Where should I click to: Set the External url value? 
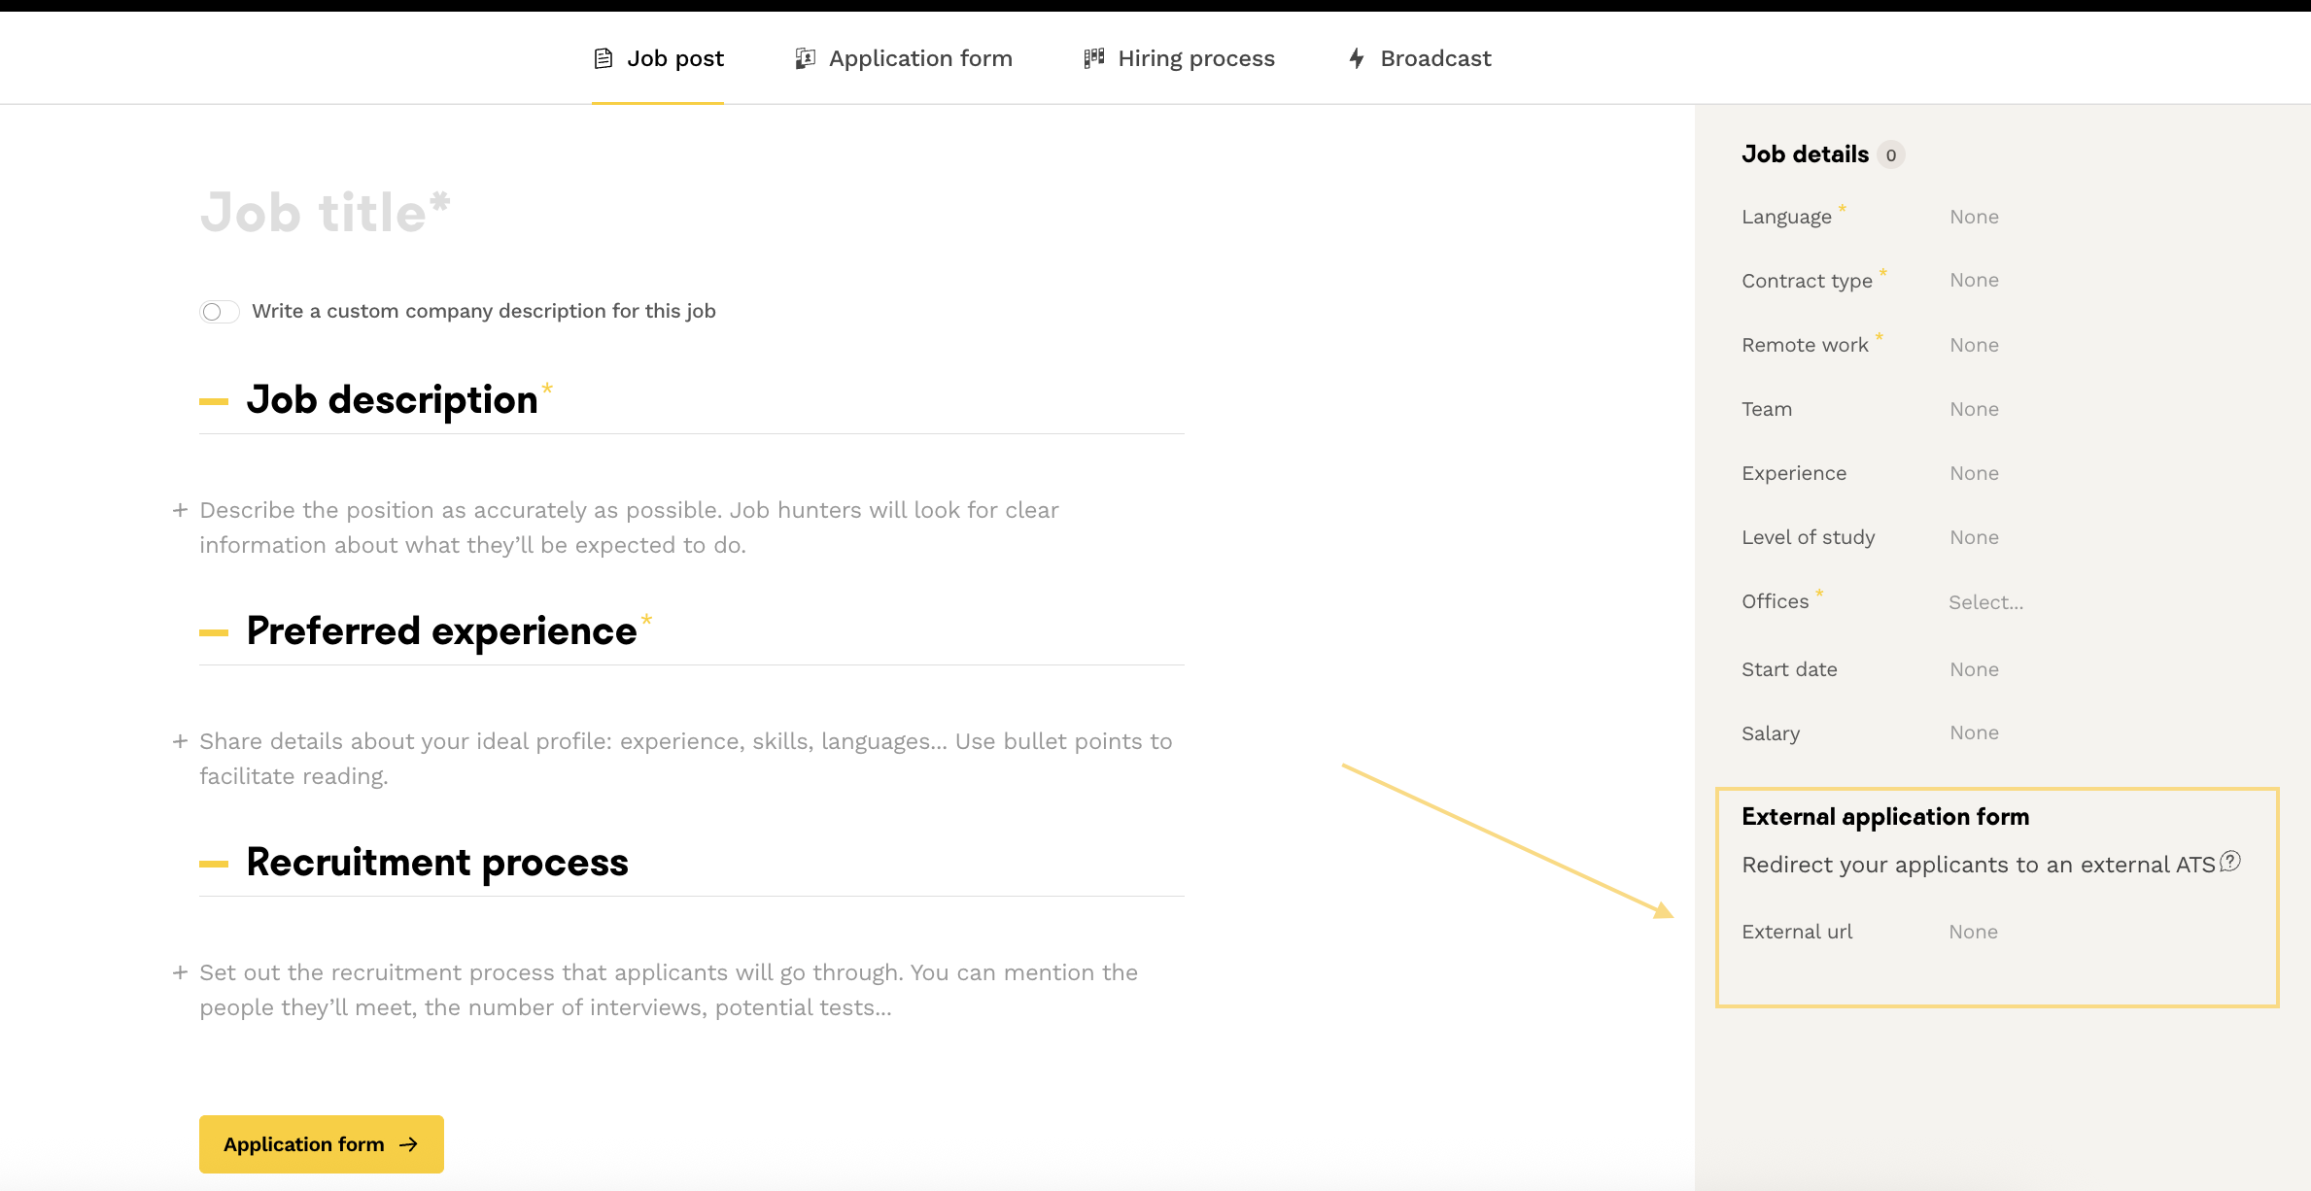coord(1973,932)
